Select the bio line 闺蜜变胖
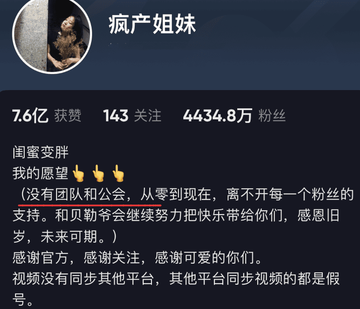 click(40, 152)
